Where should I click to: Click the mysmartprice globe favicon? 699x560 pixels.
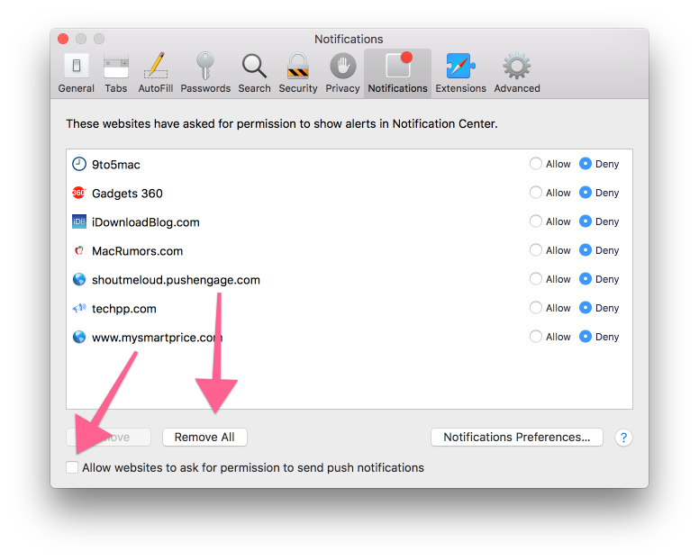pos(79,337)
